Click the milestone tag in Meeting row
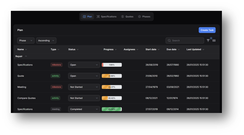Viewport: 244px width, 135px height. click(56, 87)
